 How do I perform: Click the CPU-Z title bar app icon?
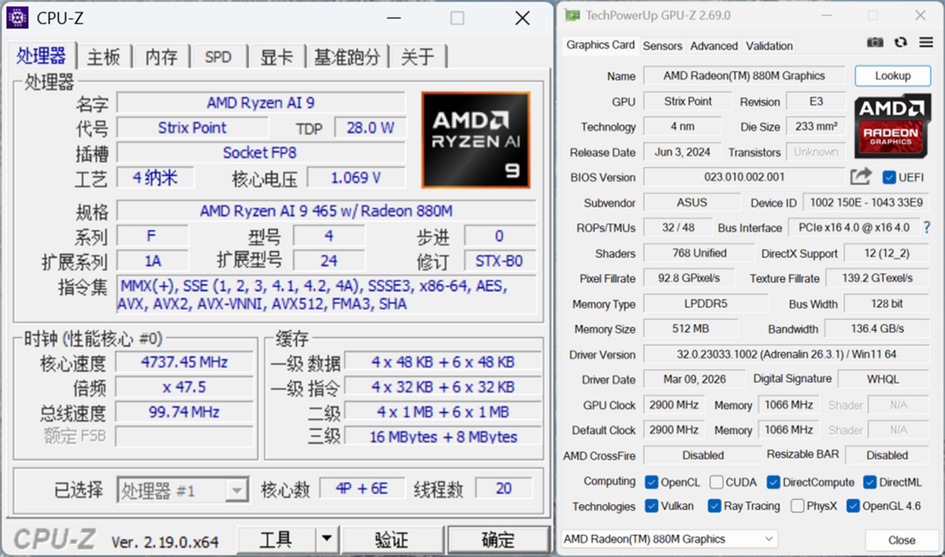point(17,17)
